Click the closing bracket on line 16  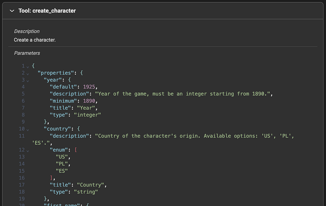51,178
